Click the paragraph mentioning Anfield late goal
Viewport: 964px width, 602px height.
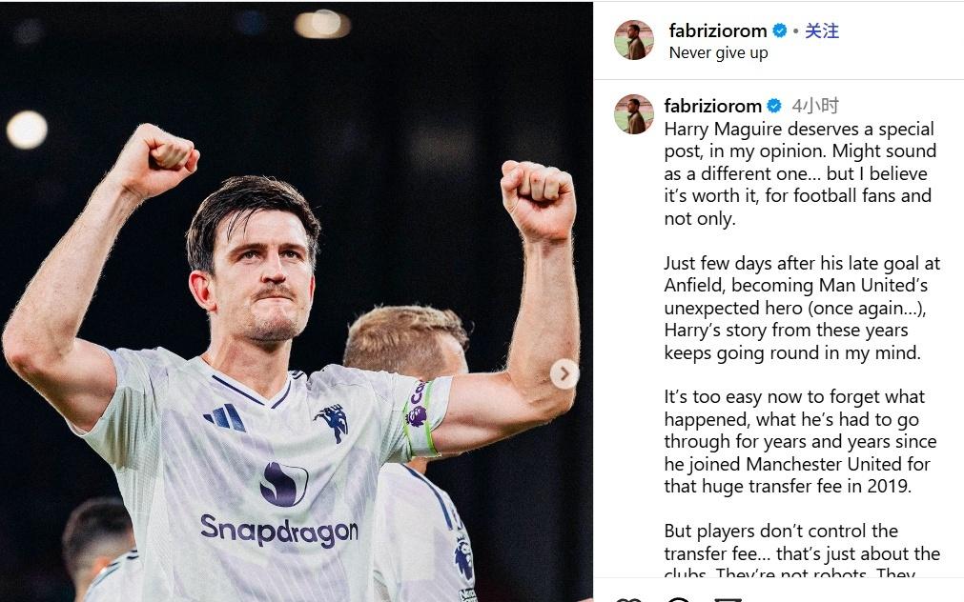[x=802, y=308]
